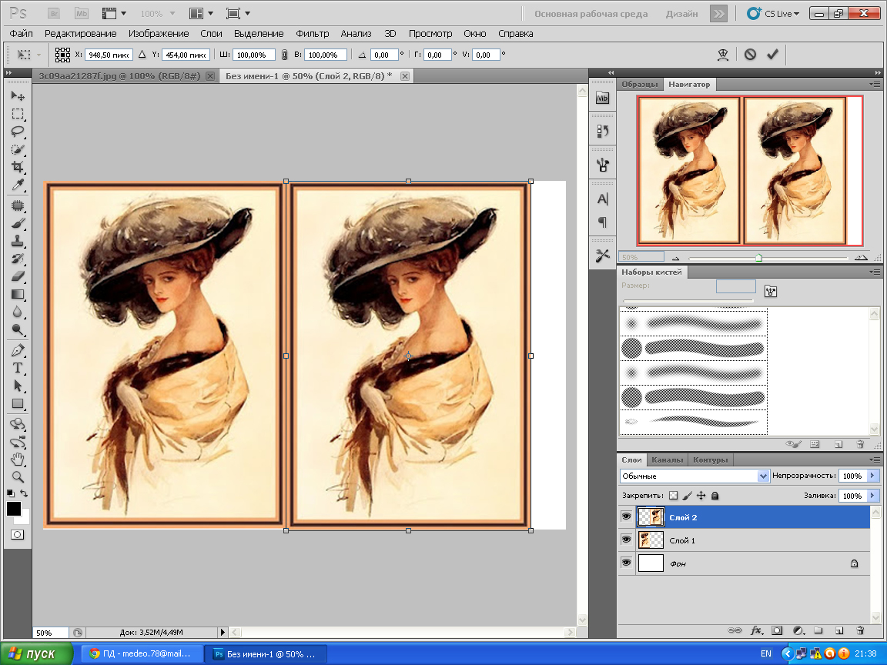Toggle lock position
887x665 pixels.
(701, 496)
